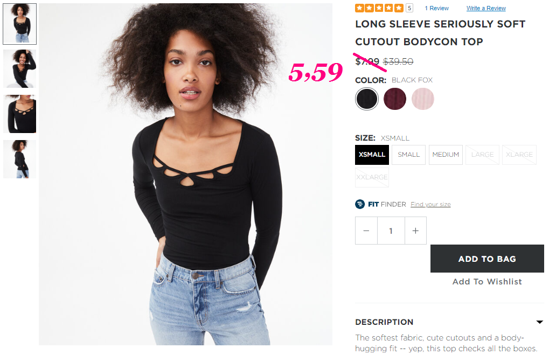The height and width of the screenshot is (355, 549).
Task: Decrease quantity with minus button
Action: (x=366, y=231)
